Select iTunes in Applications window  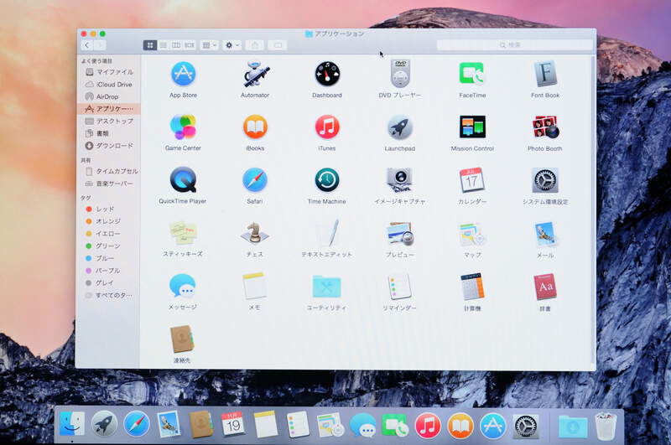[x=327, y=127]
